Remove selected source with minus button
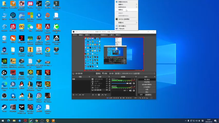The image size is (219, 123). point(96,95)
